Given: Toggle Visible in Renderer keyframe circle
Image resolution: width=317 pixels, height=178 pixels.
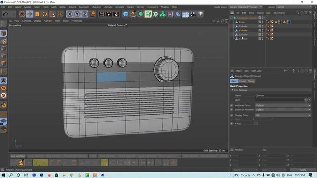Looking at the screenshot, I should (x=232, y=110).
